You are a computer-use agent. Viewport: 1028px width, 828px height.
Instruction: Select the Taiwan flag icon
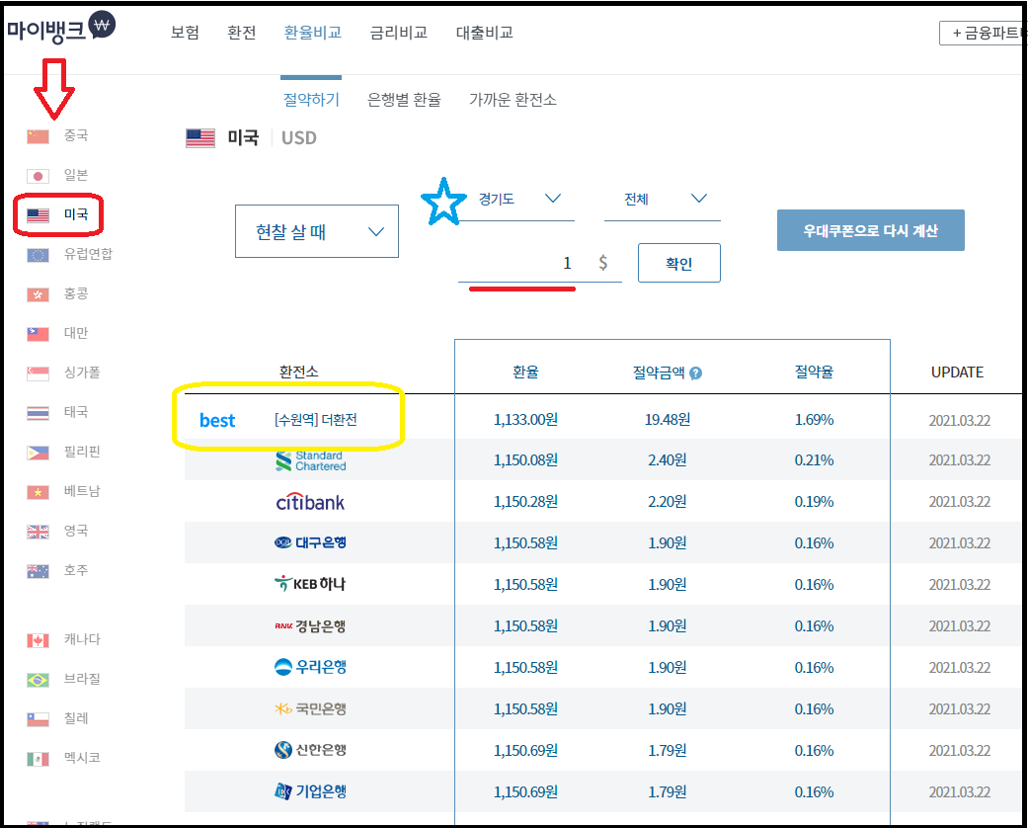point(39,333)
